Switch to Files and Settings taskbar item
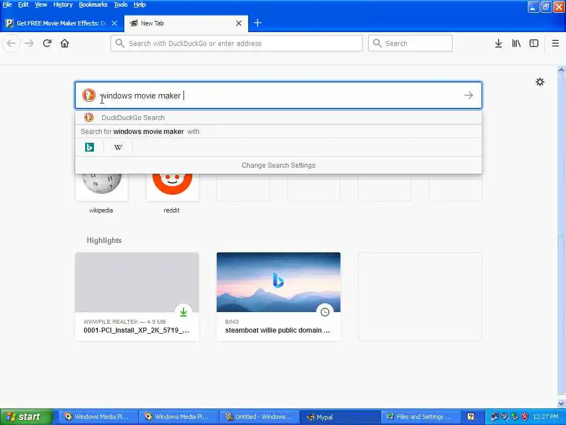This screenshot has height=425, width=566. [421, 417]
